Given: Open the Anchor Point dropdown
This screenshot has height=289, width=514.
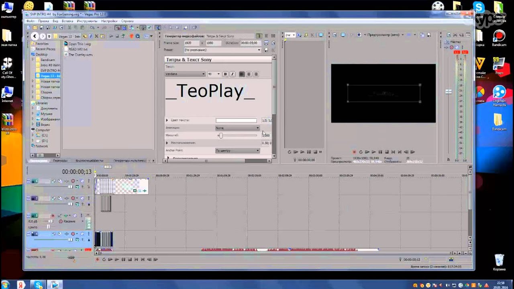Looking at the screenshot, I should point(238,151).
